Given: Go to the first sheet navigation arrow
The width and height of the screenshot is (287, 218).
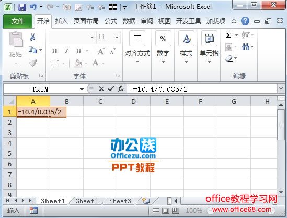Looking at the screenshot, I should [8, 201].
